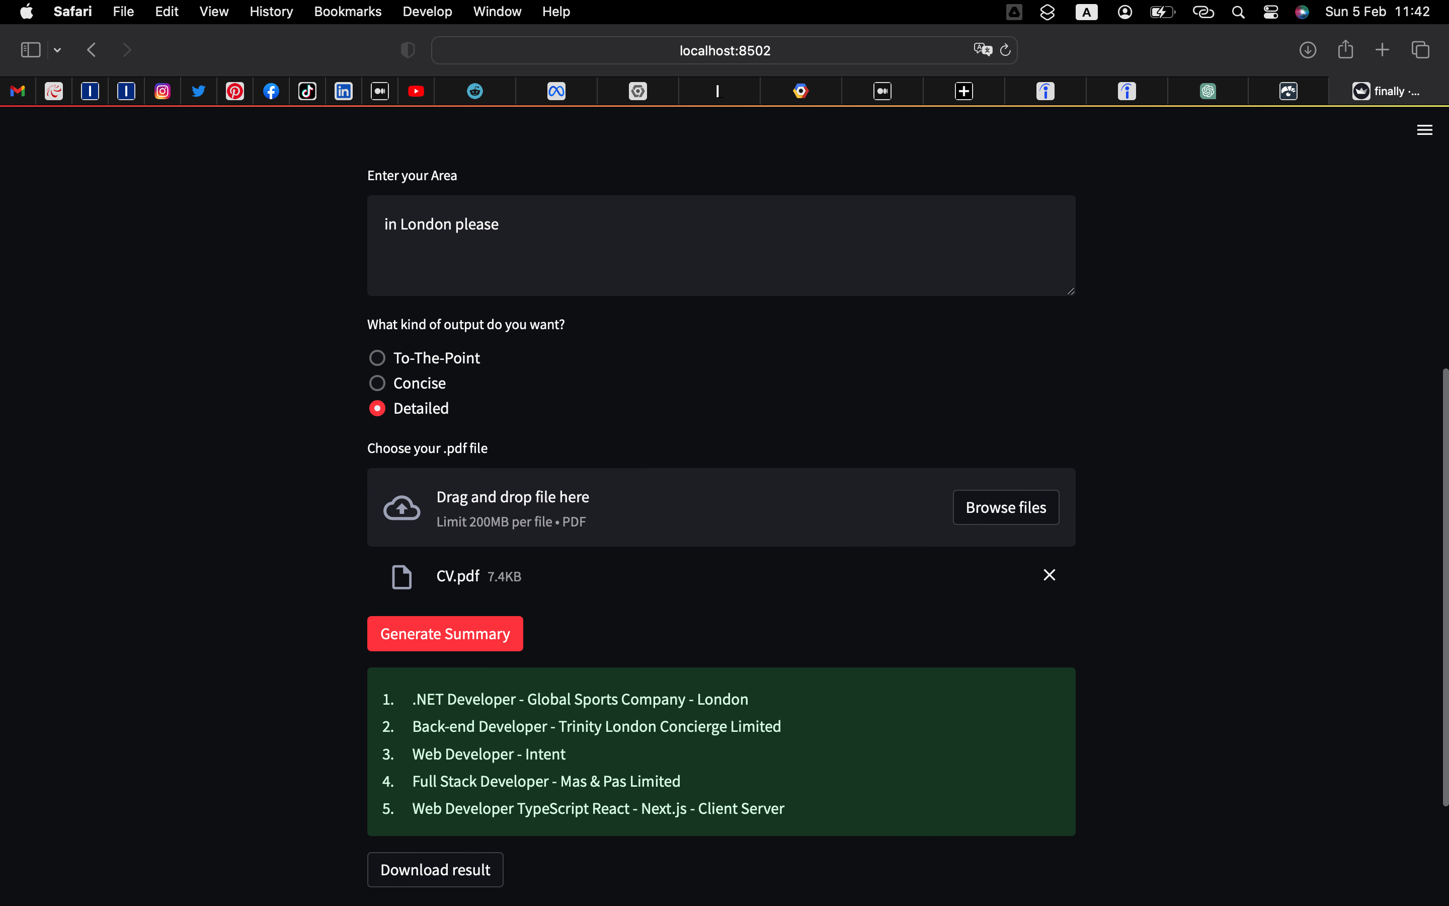Image resolution: width=1449 pixels, height=906 pixels.
Task: Select the Concise radio option
Action: point(377,384)
